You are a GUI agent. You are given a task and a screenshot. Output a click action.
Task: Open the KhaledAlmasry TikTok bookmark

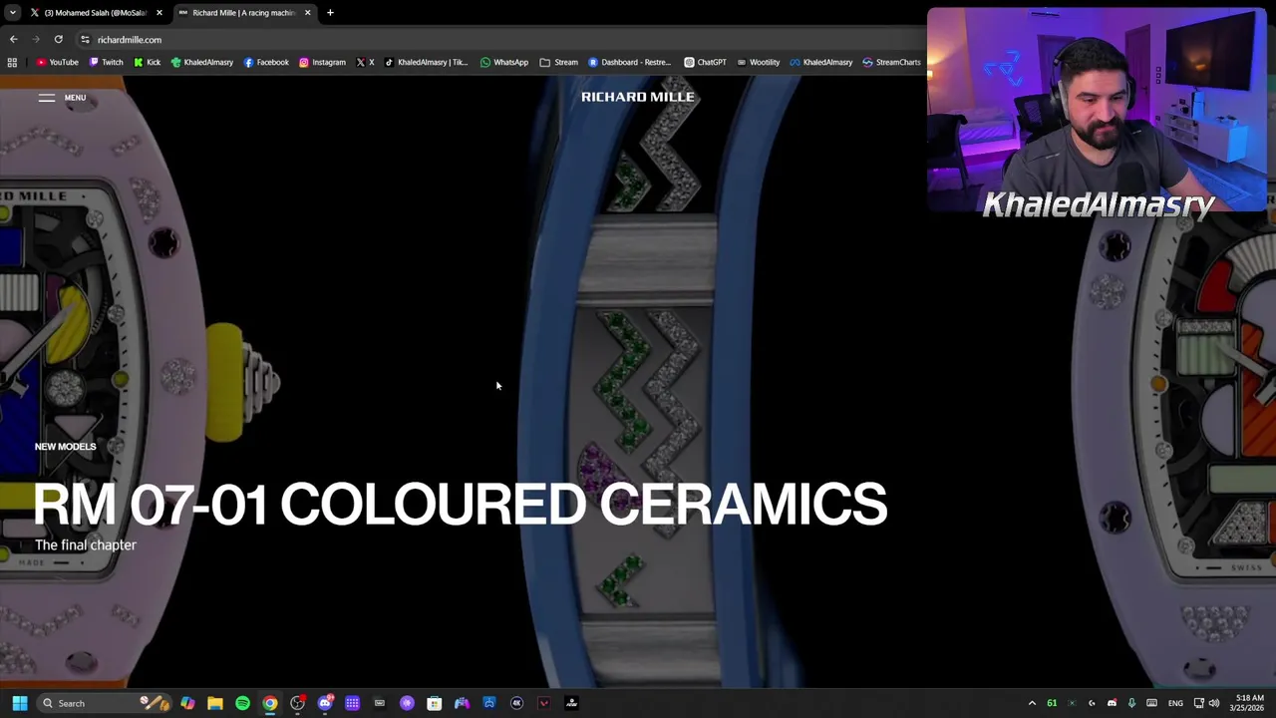[426, 62]
